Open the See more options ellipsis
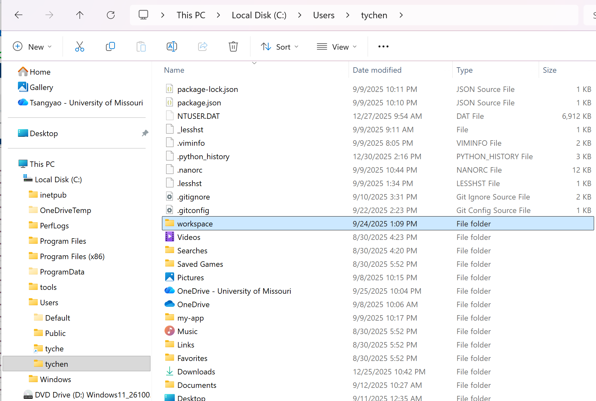 point(383,47)
